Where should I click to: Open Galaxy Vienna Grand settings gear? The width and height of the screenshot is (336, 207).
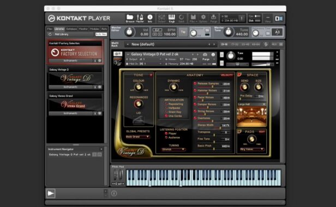(x=100, y=113)
